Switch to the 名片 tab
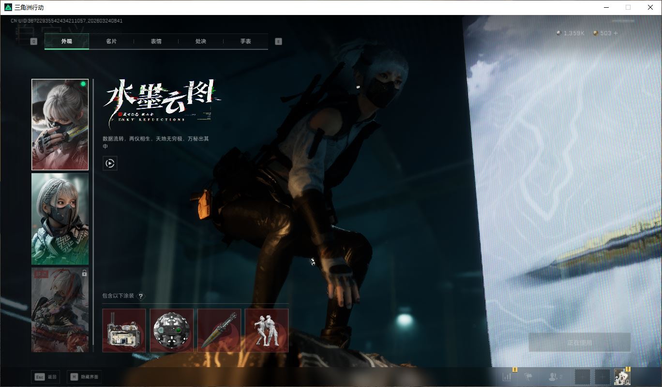This screenshot has height=387, width=662. tap(112, 42)
